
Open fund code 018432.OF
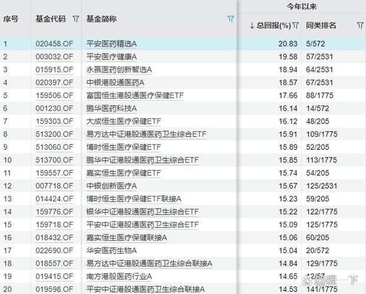[54, 238]
